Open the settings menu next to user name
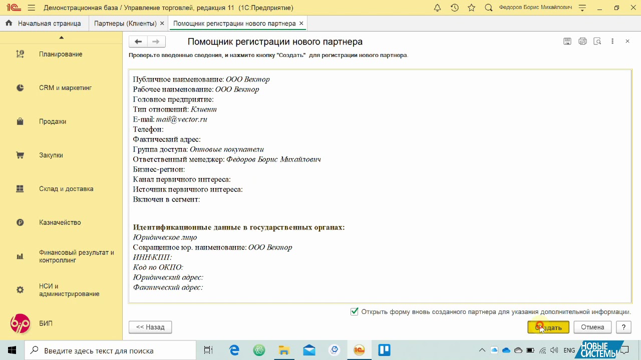Viewport: 641px width, 360px height. [582, 8]
